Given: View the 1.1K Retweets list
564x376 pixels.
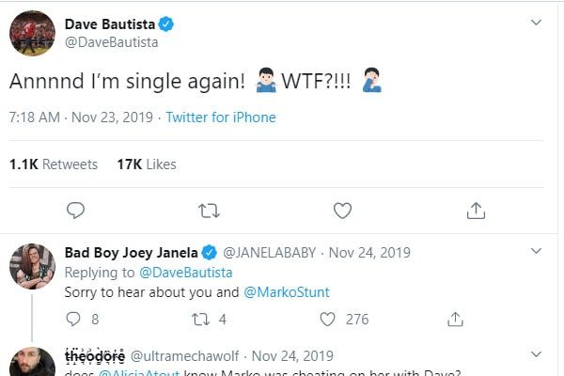Looking at the screenshot, I should [x=54, y=164].
